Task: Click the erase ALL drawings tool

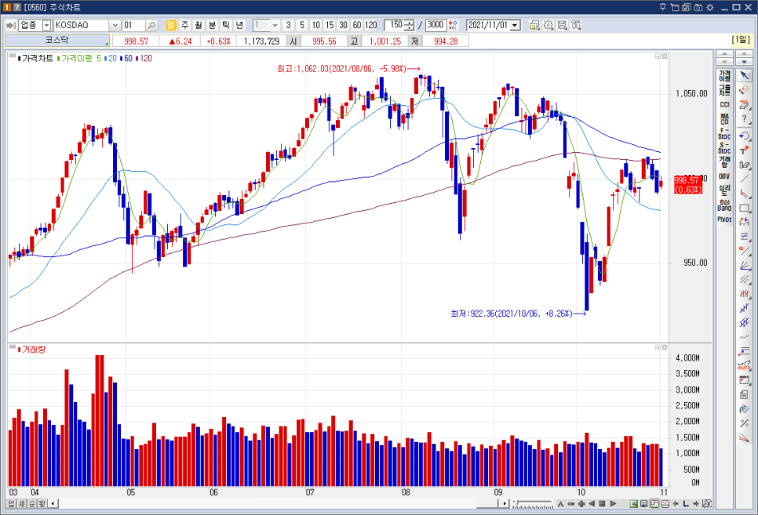Action: point(745,104)
